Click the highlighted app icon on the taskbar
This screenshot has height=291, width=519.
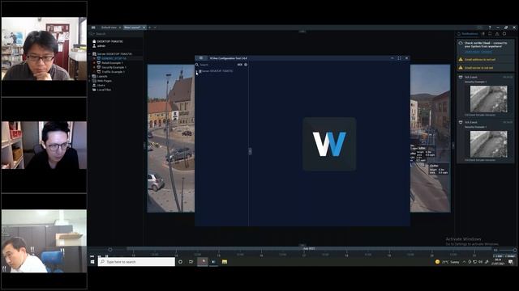pos(203,262)
